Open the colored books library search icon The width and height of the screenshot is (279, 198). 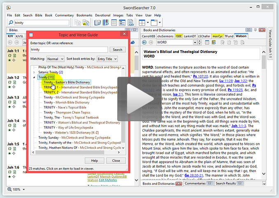pos(106,23)
